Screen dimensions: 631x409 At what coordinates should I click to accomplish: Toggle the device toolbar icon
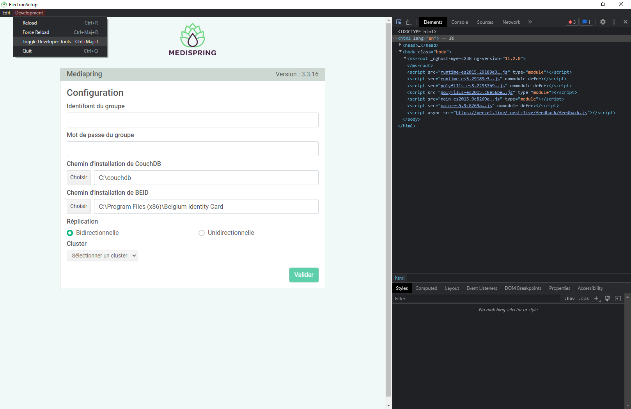coord(409,22)
